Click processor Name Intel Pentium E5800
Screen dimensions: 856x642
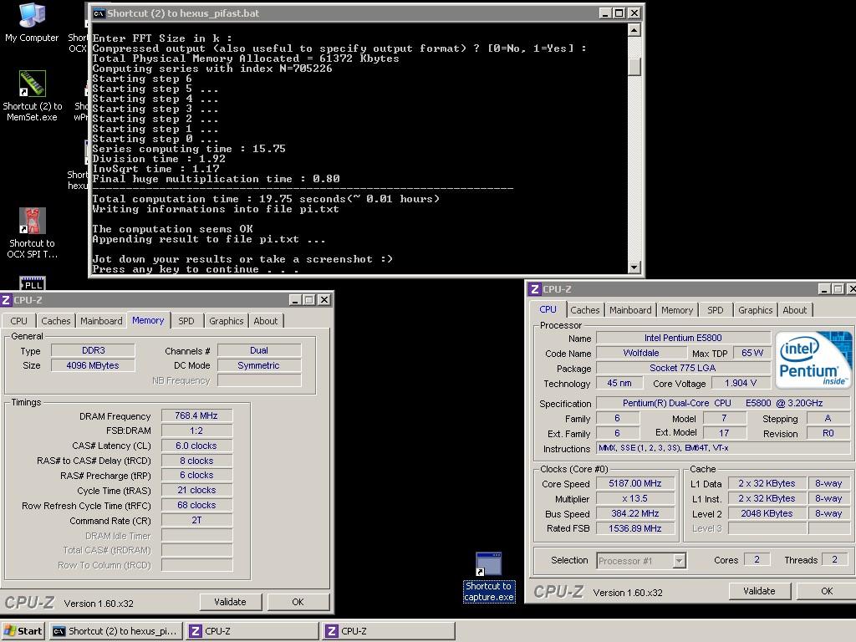(683, 338)
